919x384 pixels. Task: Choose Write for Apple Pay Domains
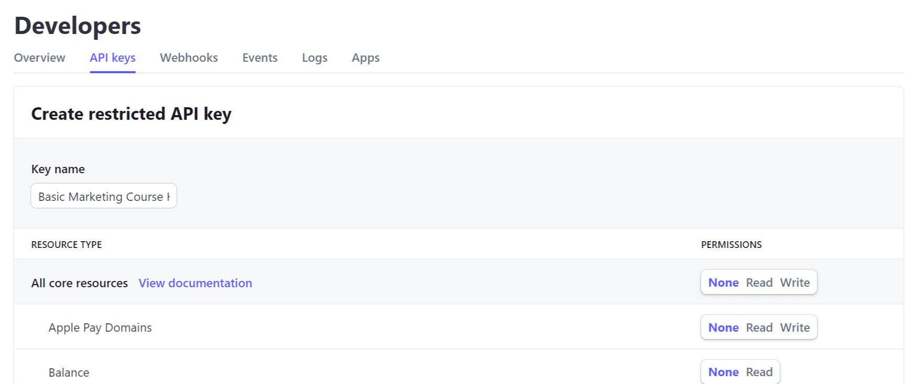pyautogui.click(x=795, y=327)
